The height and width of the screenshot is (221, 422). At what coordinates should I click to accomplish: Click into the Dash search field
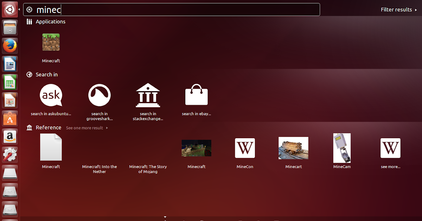pyautogui.click(x=172, y=9)
